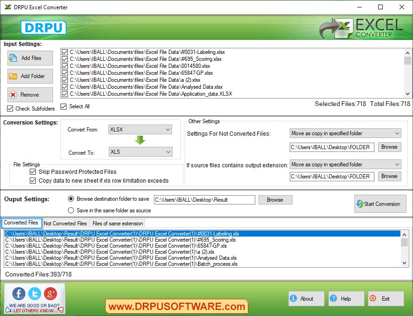Switch to the Not Converted Files tab
Screen dimensions: 413x316
[65, 224]
